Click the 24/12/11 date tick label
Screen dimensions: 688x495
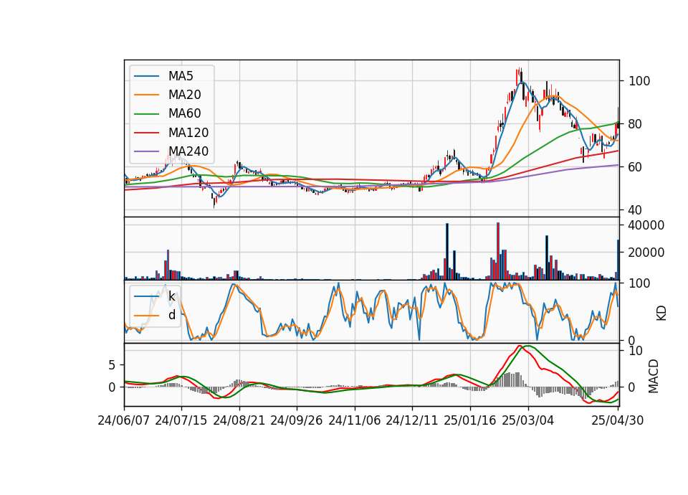click(x=412, y=421)
